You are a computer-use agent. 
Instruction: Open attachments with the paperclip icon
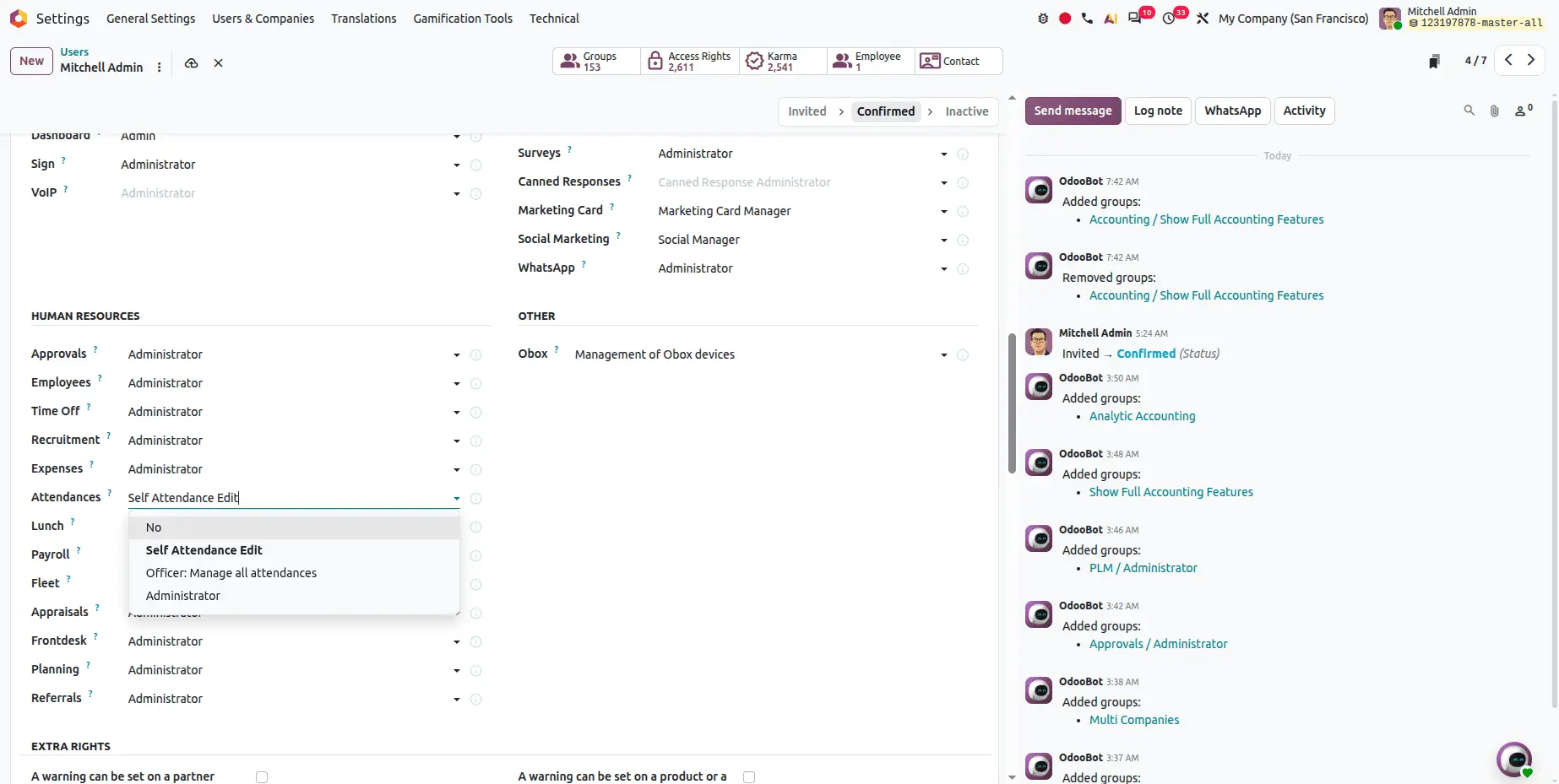1495,111
